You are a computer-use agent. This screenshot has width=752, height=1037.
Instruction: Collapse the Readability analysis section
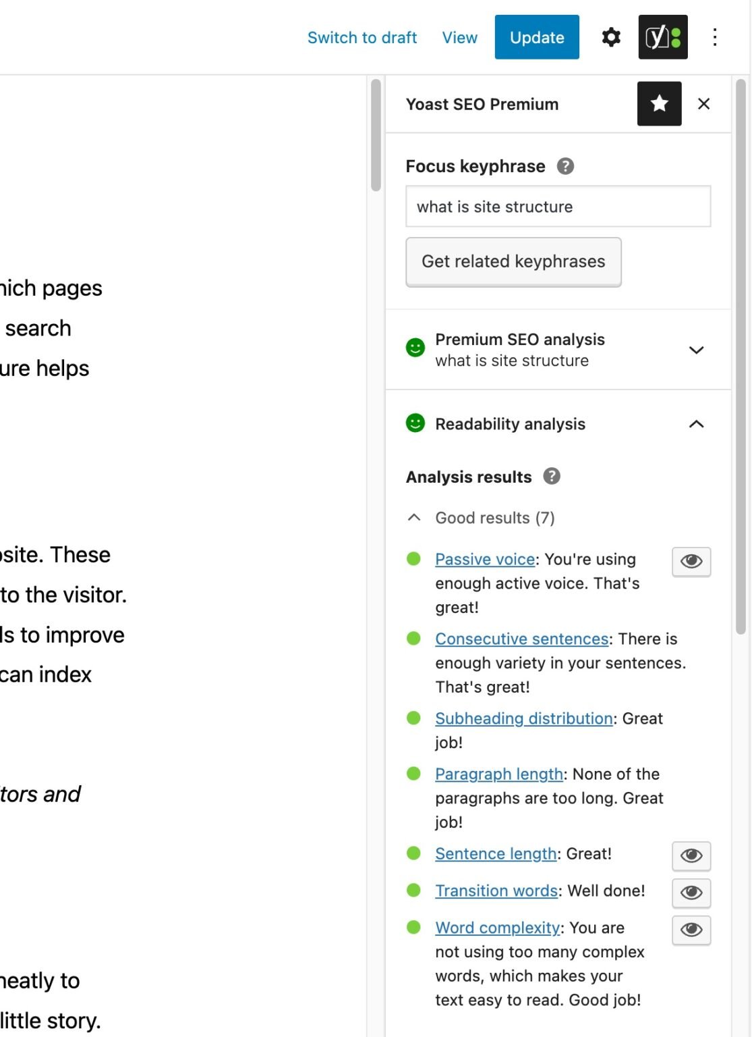click(696, 424)
